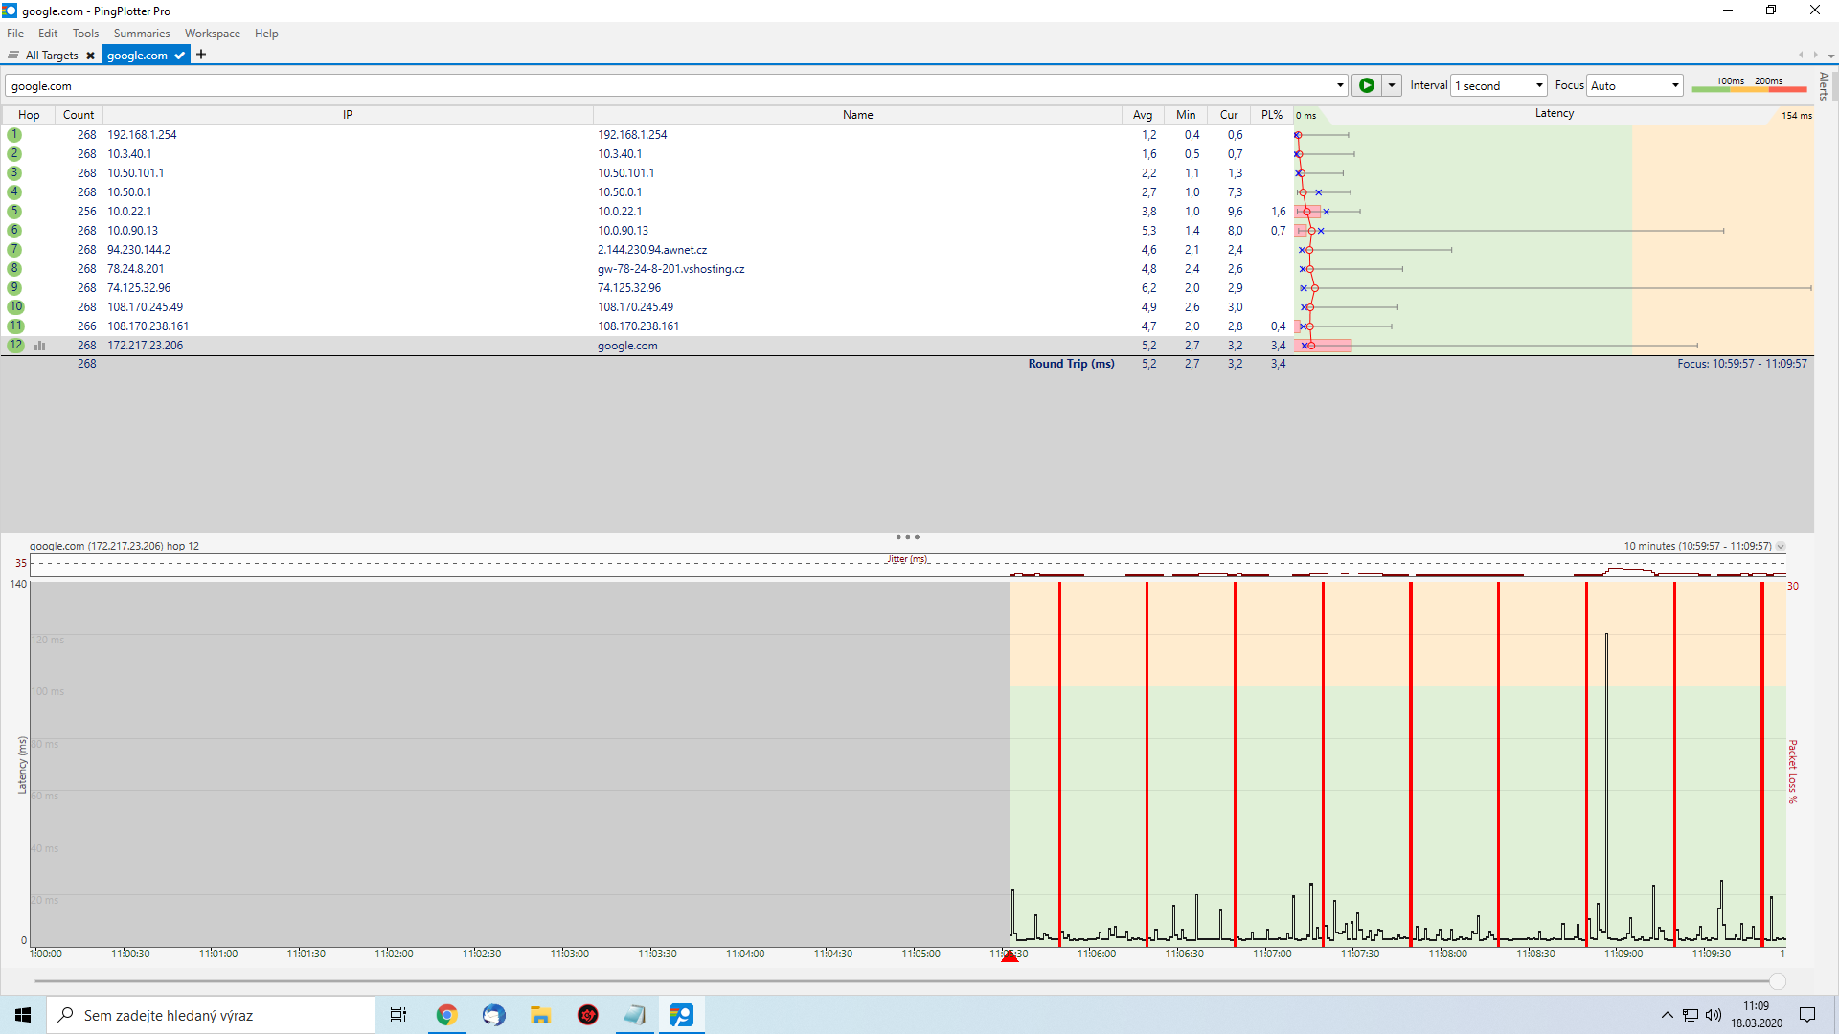Click the latency color scale legend
This screenshot has height=1034, width=1839.
click(1748, 85)
